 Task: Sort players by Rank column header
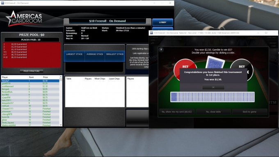31,77
